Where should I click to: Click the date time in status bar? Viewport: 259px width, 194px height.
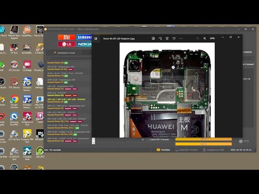tap(241, 150)
